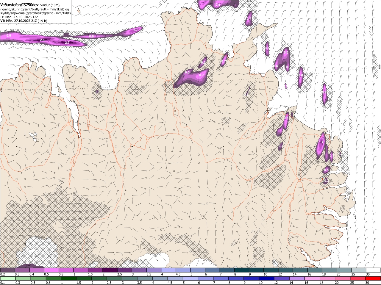
Task: Click the Veðurstofan/IS750dev title text
Action: coord(19,5)
